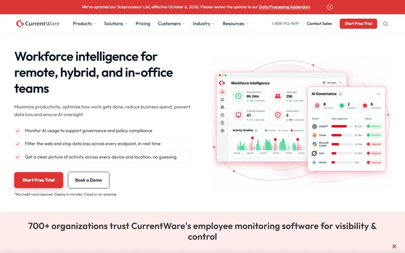Open the three-dot menu on AI Governance card
The width and height of the screenshot is (405, 253).
coord(378,94)
